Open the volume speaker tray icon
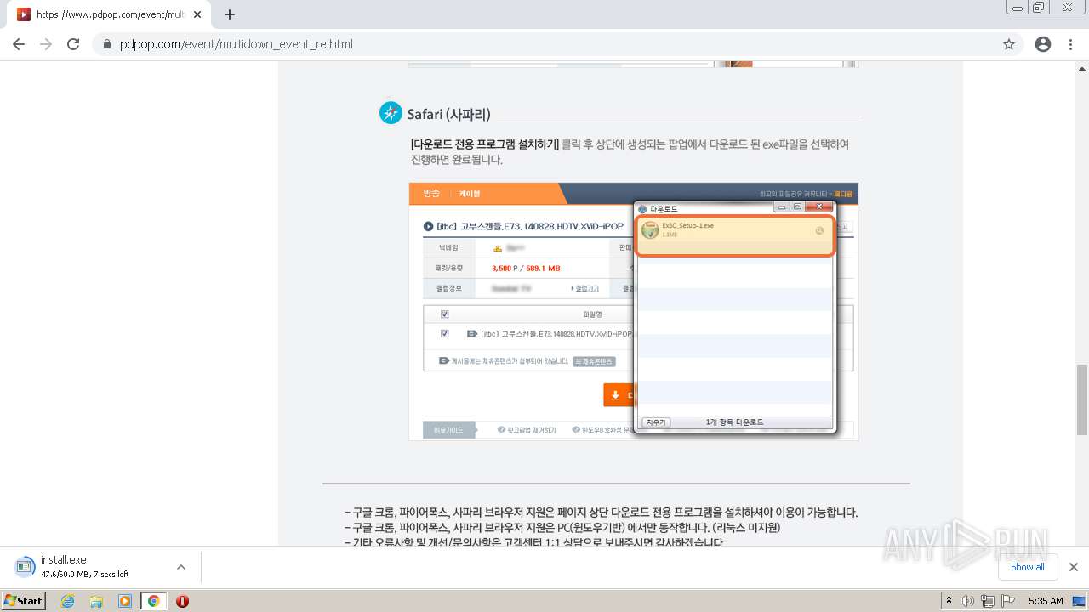 (967, 601)
